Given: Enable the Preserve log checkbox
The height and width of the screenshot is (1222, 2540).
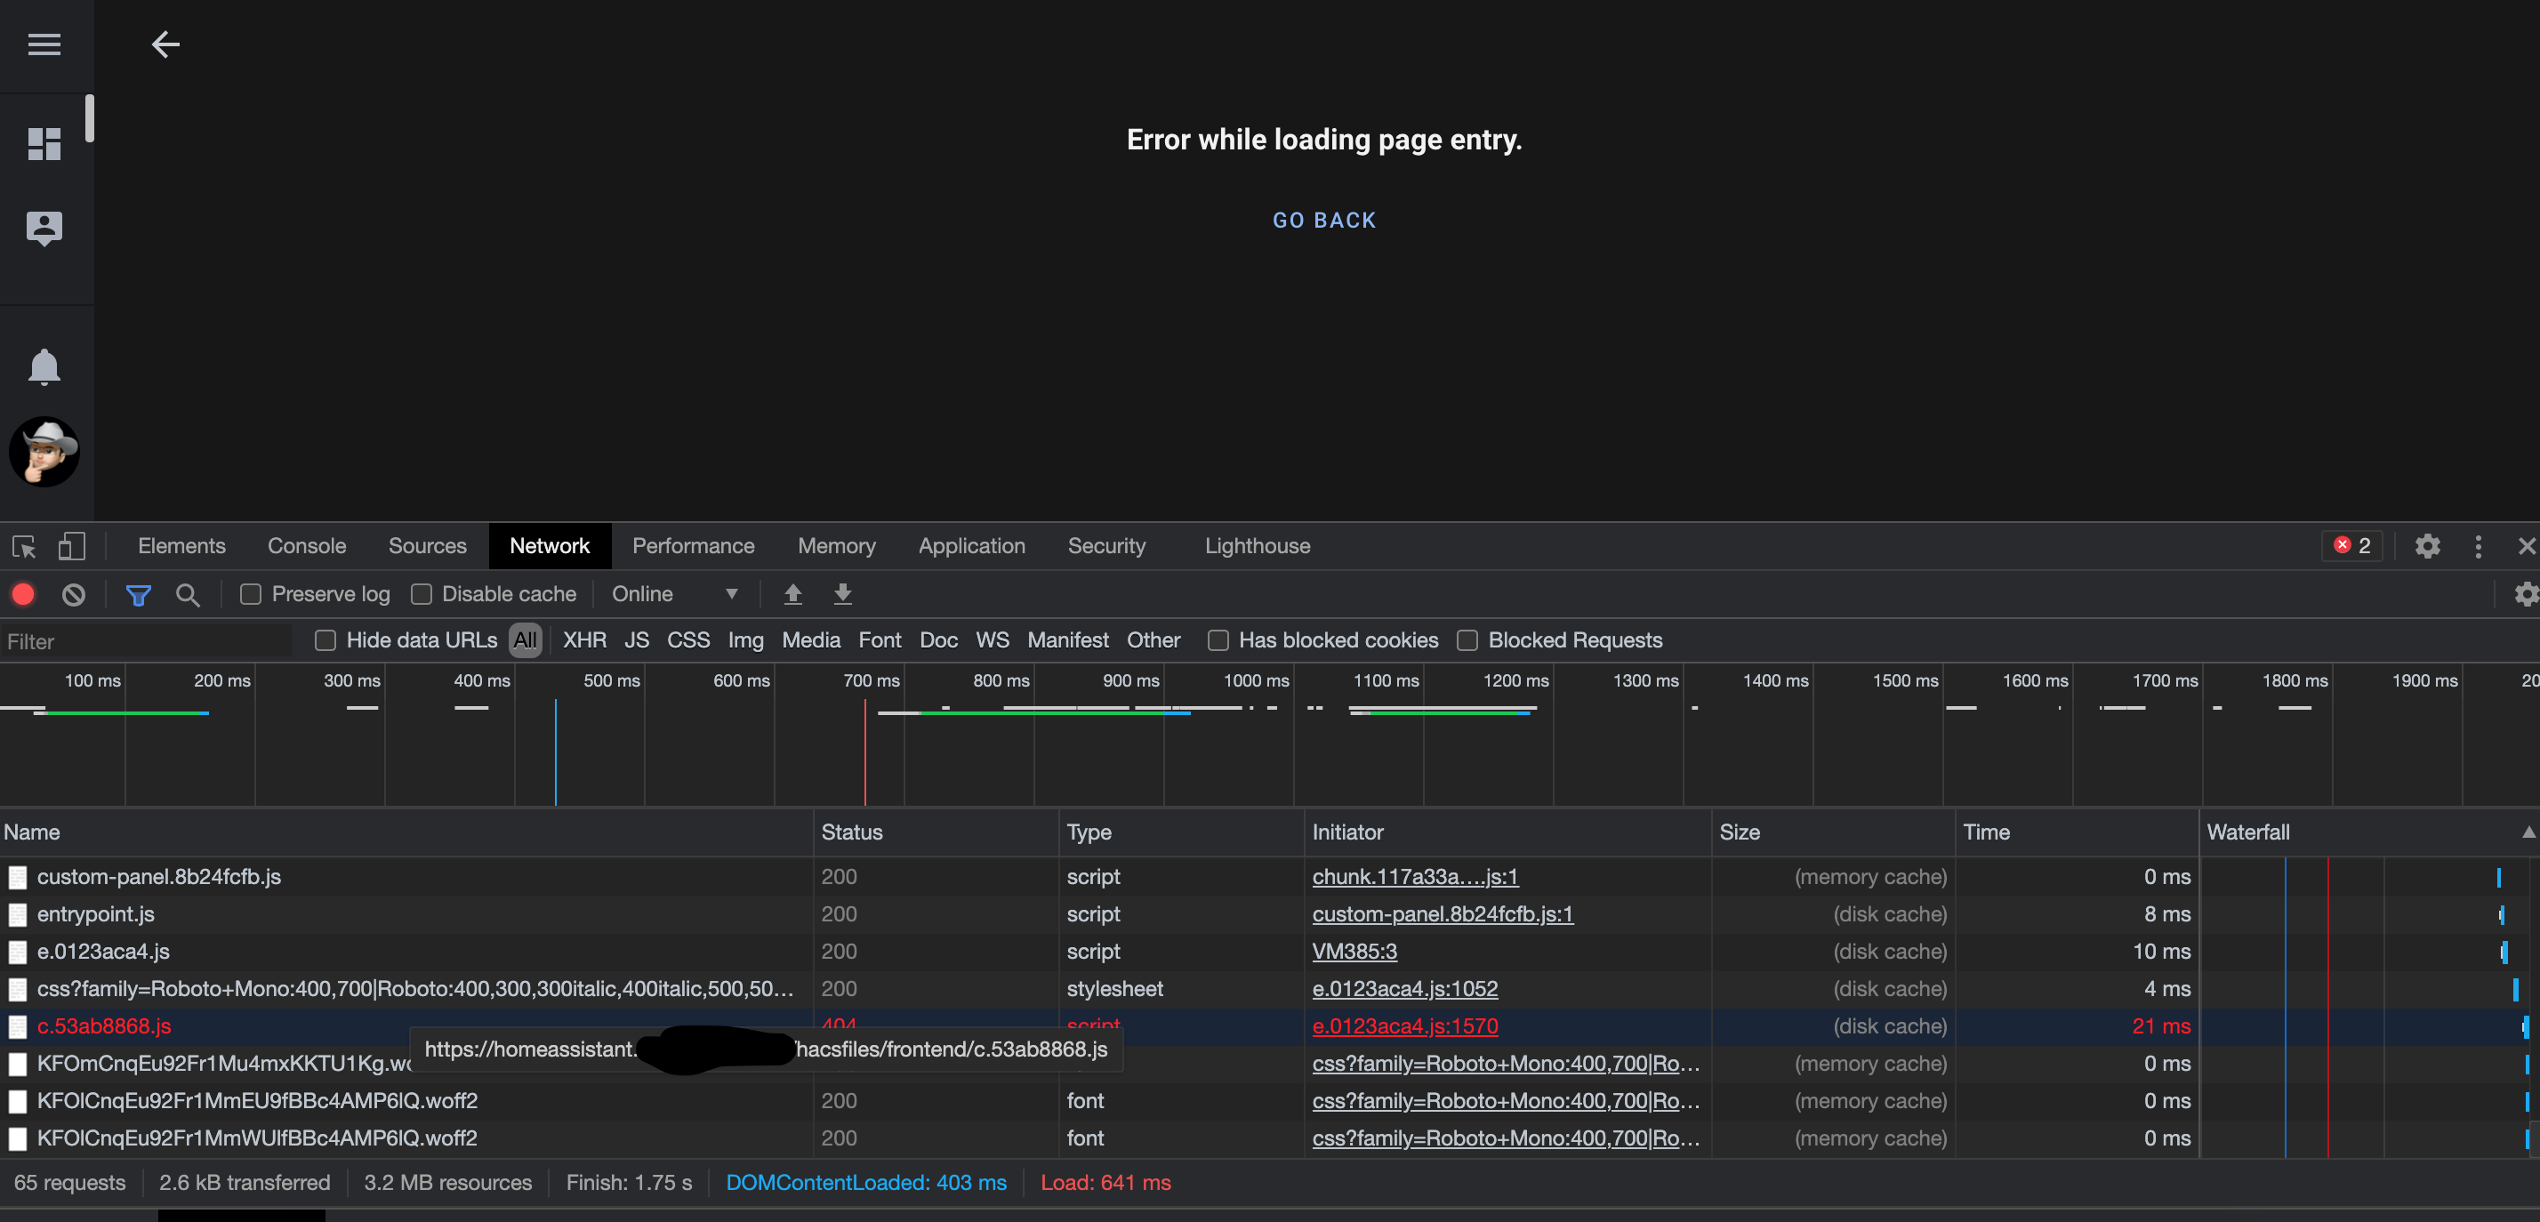Looking at the screenshot, I should coord(251,594).
